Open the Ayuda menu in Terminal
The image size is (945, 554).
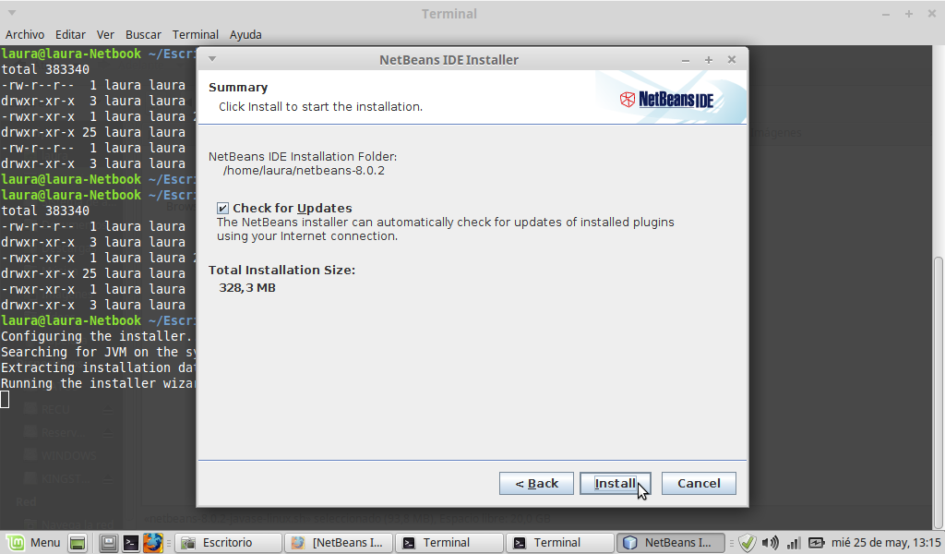point(245,34)
